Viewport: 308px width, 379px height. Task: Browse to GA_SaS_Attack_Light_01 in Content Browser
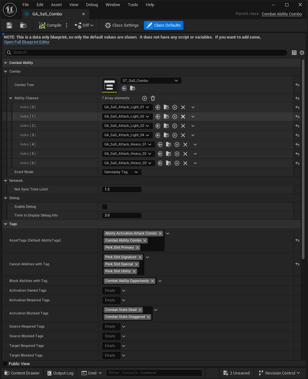tap(166, 107)
